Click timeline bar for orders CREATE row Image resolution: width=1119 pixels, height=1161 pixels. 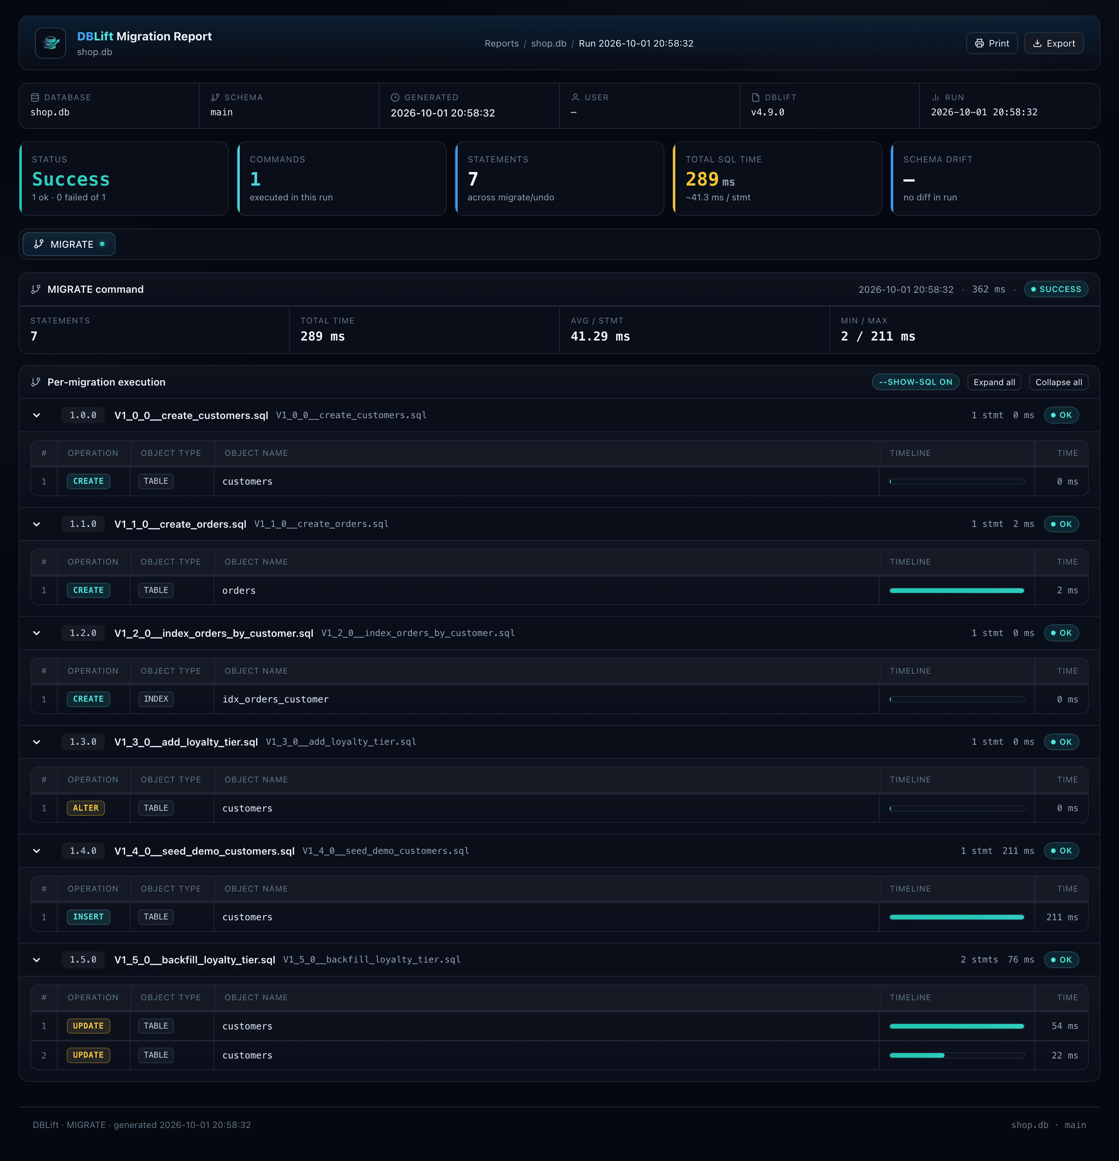point(957,591)
